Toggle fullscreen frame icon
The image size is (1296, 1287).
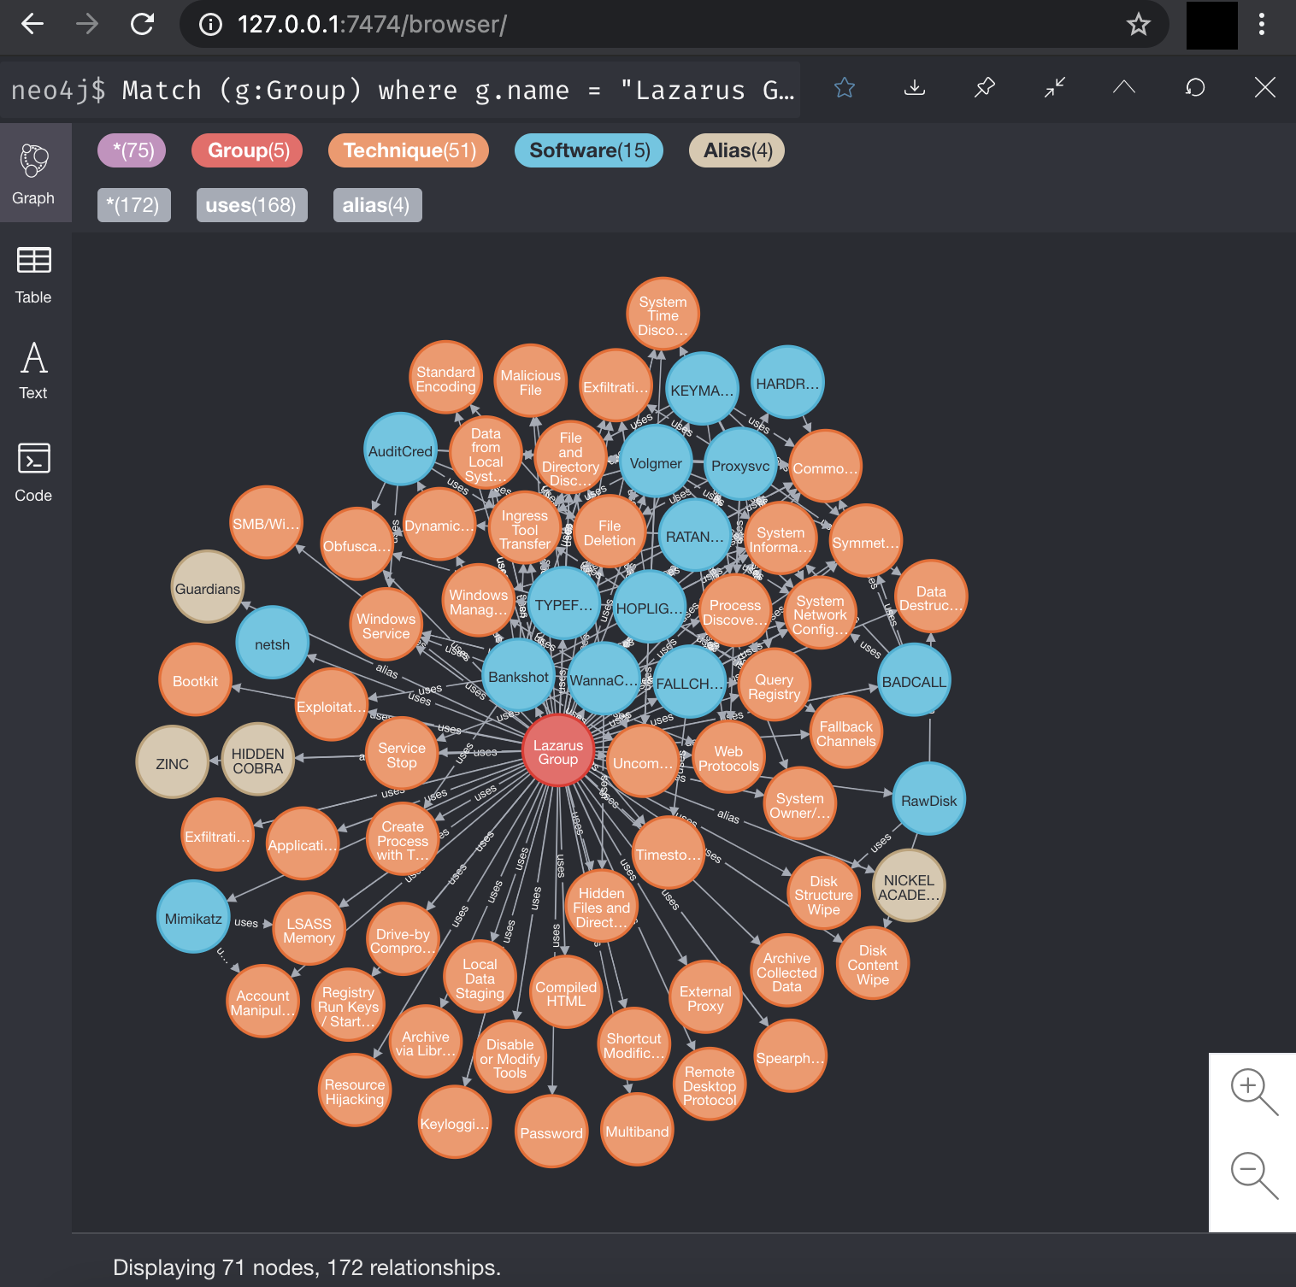(x=1055, y=87)
